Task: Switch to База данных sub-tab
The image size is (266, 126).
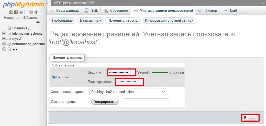Action: click(x=91, y=21)
